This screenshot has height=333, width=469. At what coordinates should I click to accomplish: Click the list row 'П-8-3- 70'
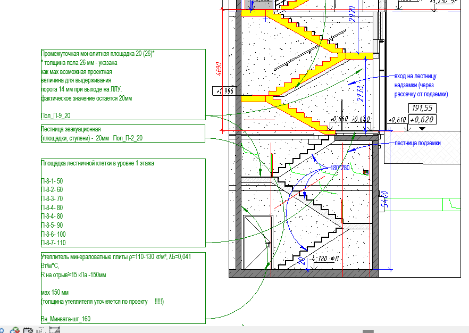click(52, 198)
